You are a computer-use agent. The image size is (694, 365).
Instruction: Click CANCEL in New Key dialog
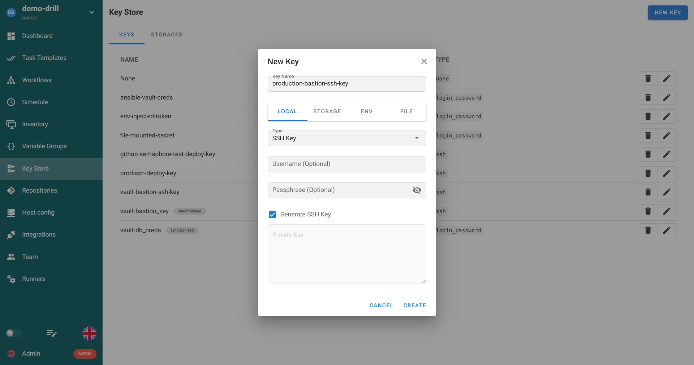coord(381,305)
